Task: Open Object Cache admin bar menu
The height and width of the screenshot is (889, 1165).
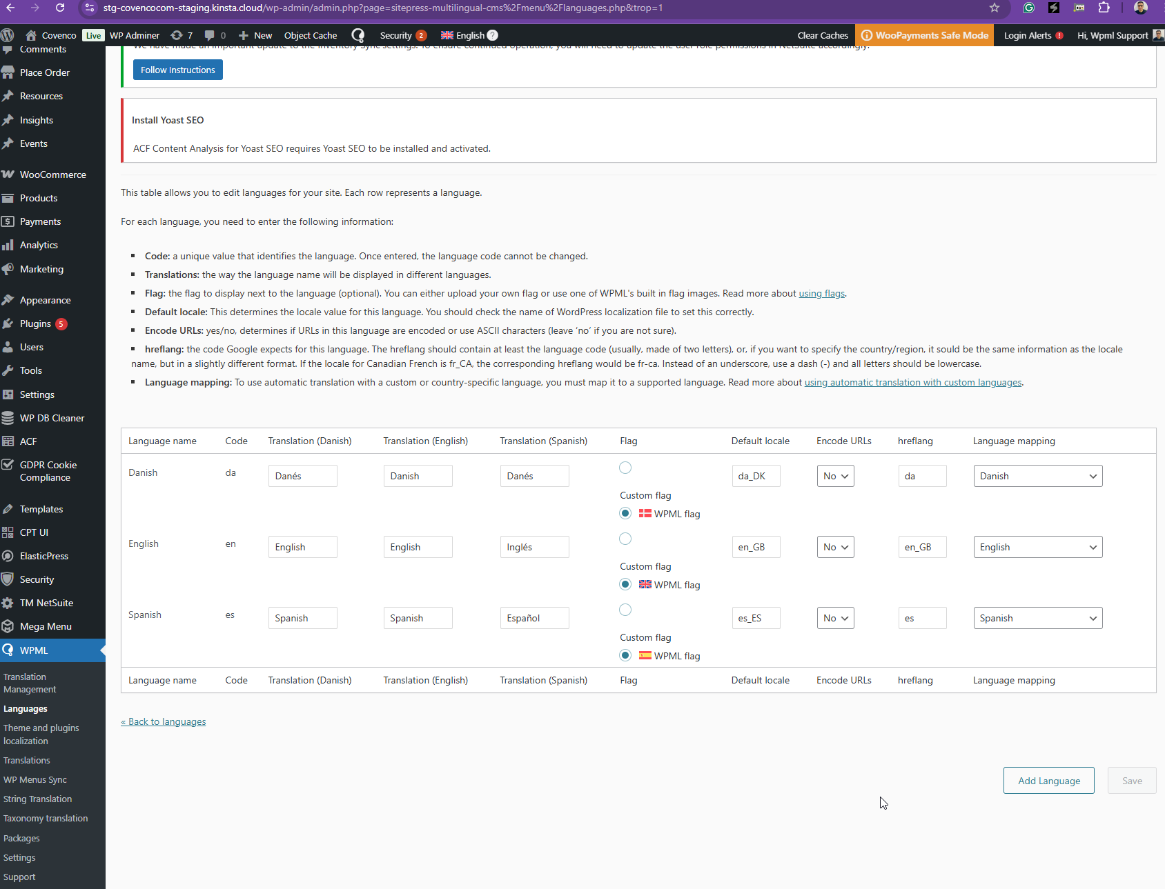Action: pyautogui.click(x=311, y=35)
